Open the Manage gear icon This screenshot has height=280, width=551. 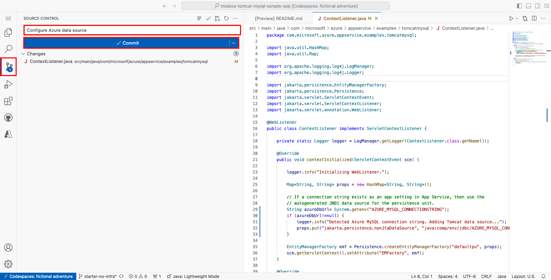point(8,264)
